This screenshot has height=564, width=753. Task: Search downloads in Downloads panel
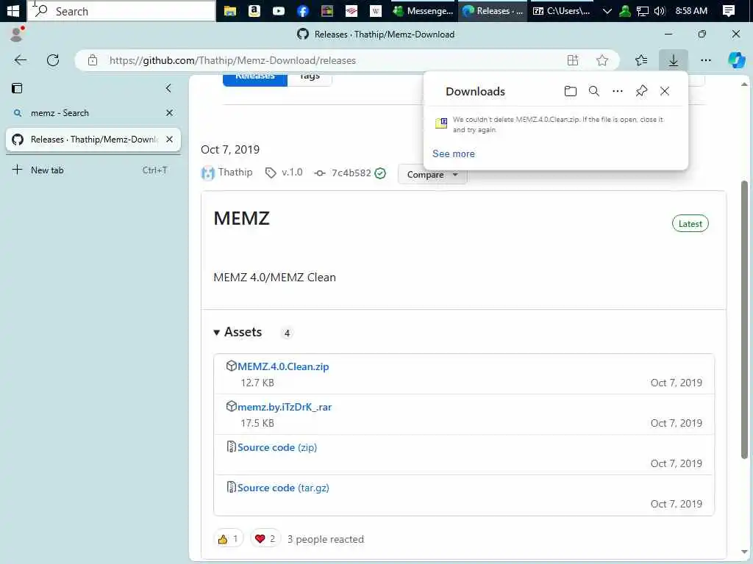pos(594,91)
